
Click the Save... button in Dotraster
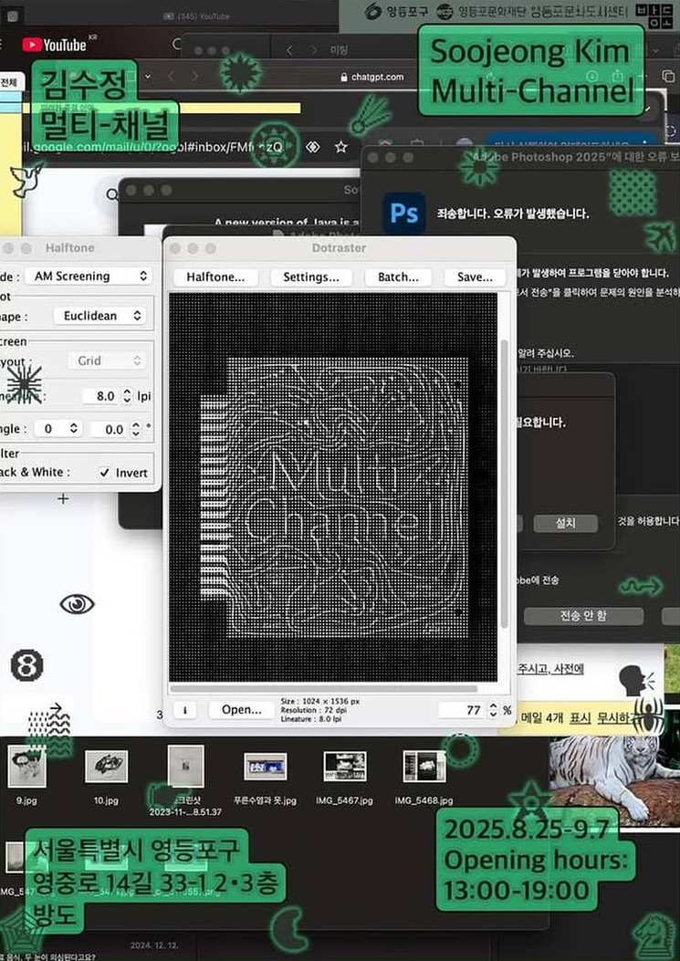[475, 277]
